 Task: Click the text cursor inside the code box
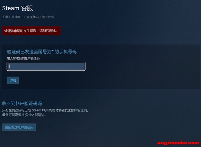[x=9, y=66]
